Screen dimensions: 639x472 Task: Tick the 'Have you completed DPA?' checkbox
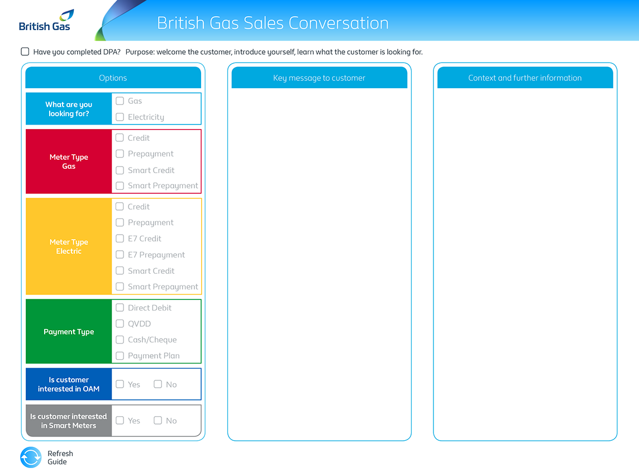pyautogui.click(x=25, y=52)
